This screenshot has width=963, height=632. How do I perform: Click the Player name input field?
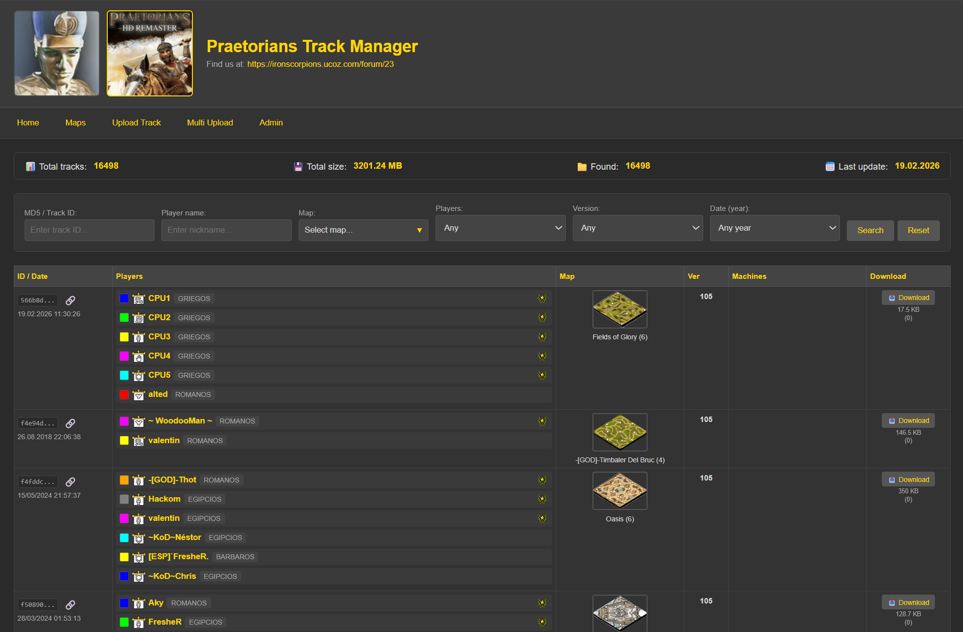tap(226, 230)
